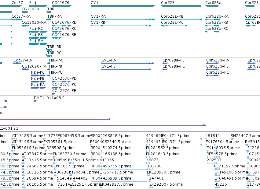This screenshot has height=189, width=260.
Task: Click protein Cpr62Ba-PC
Action: 174,66
